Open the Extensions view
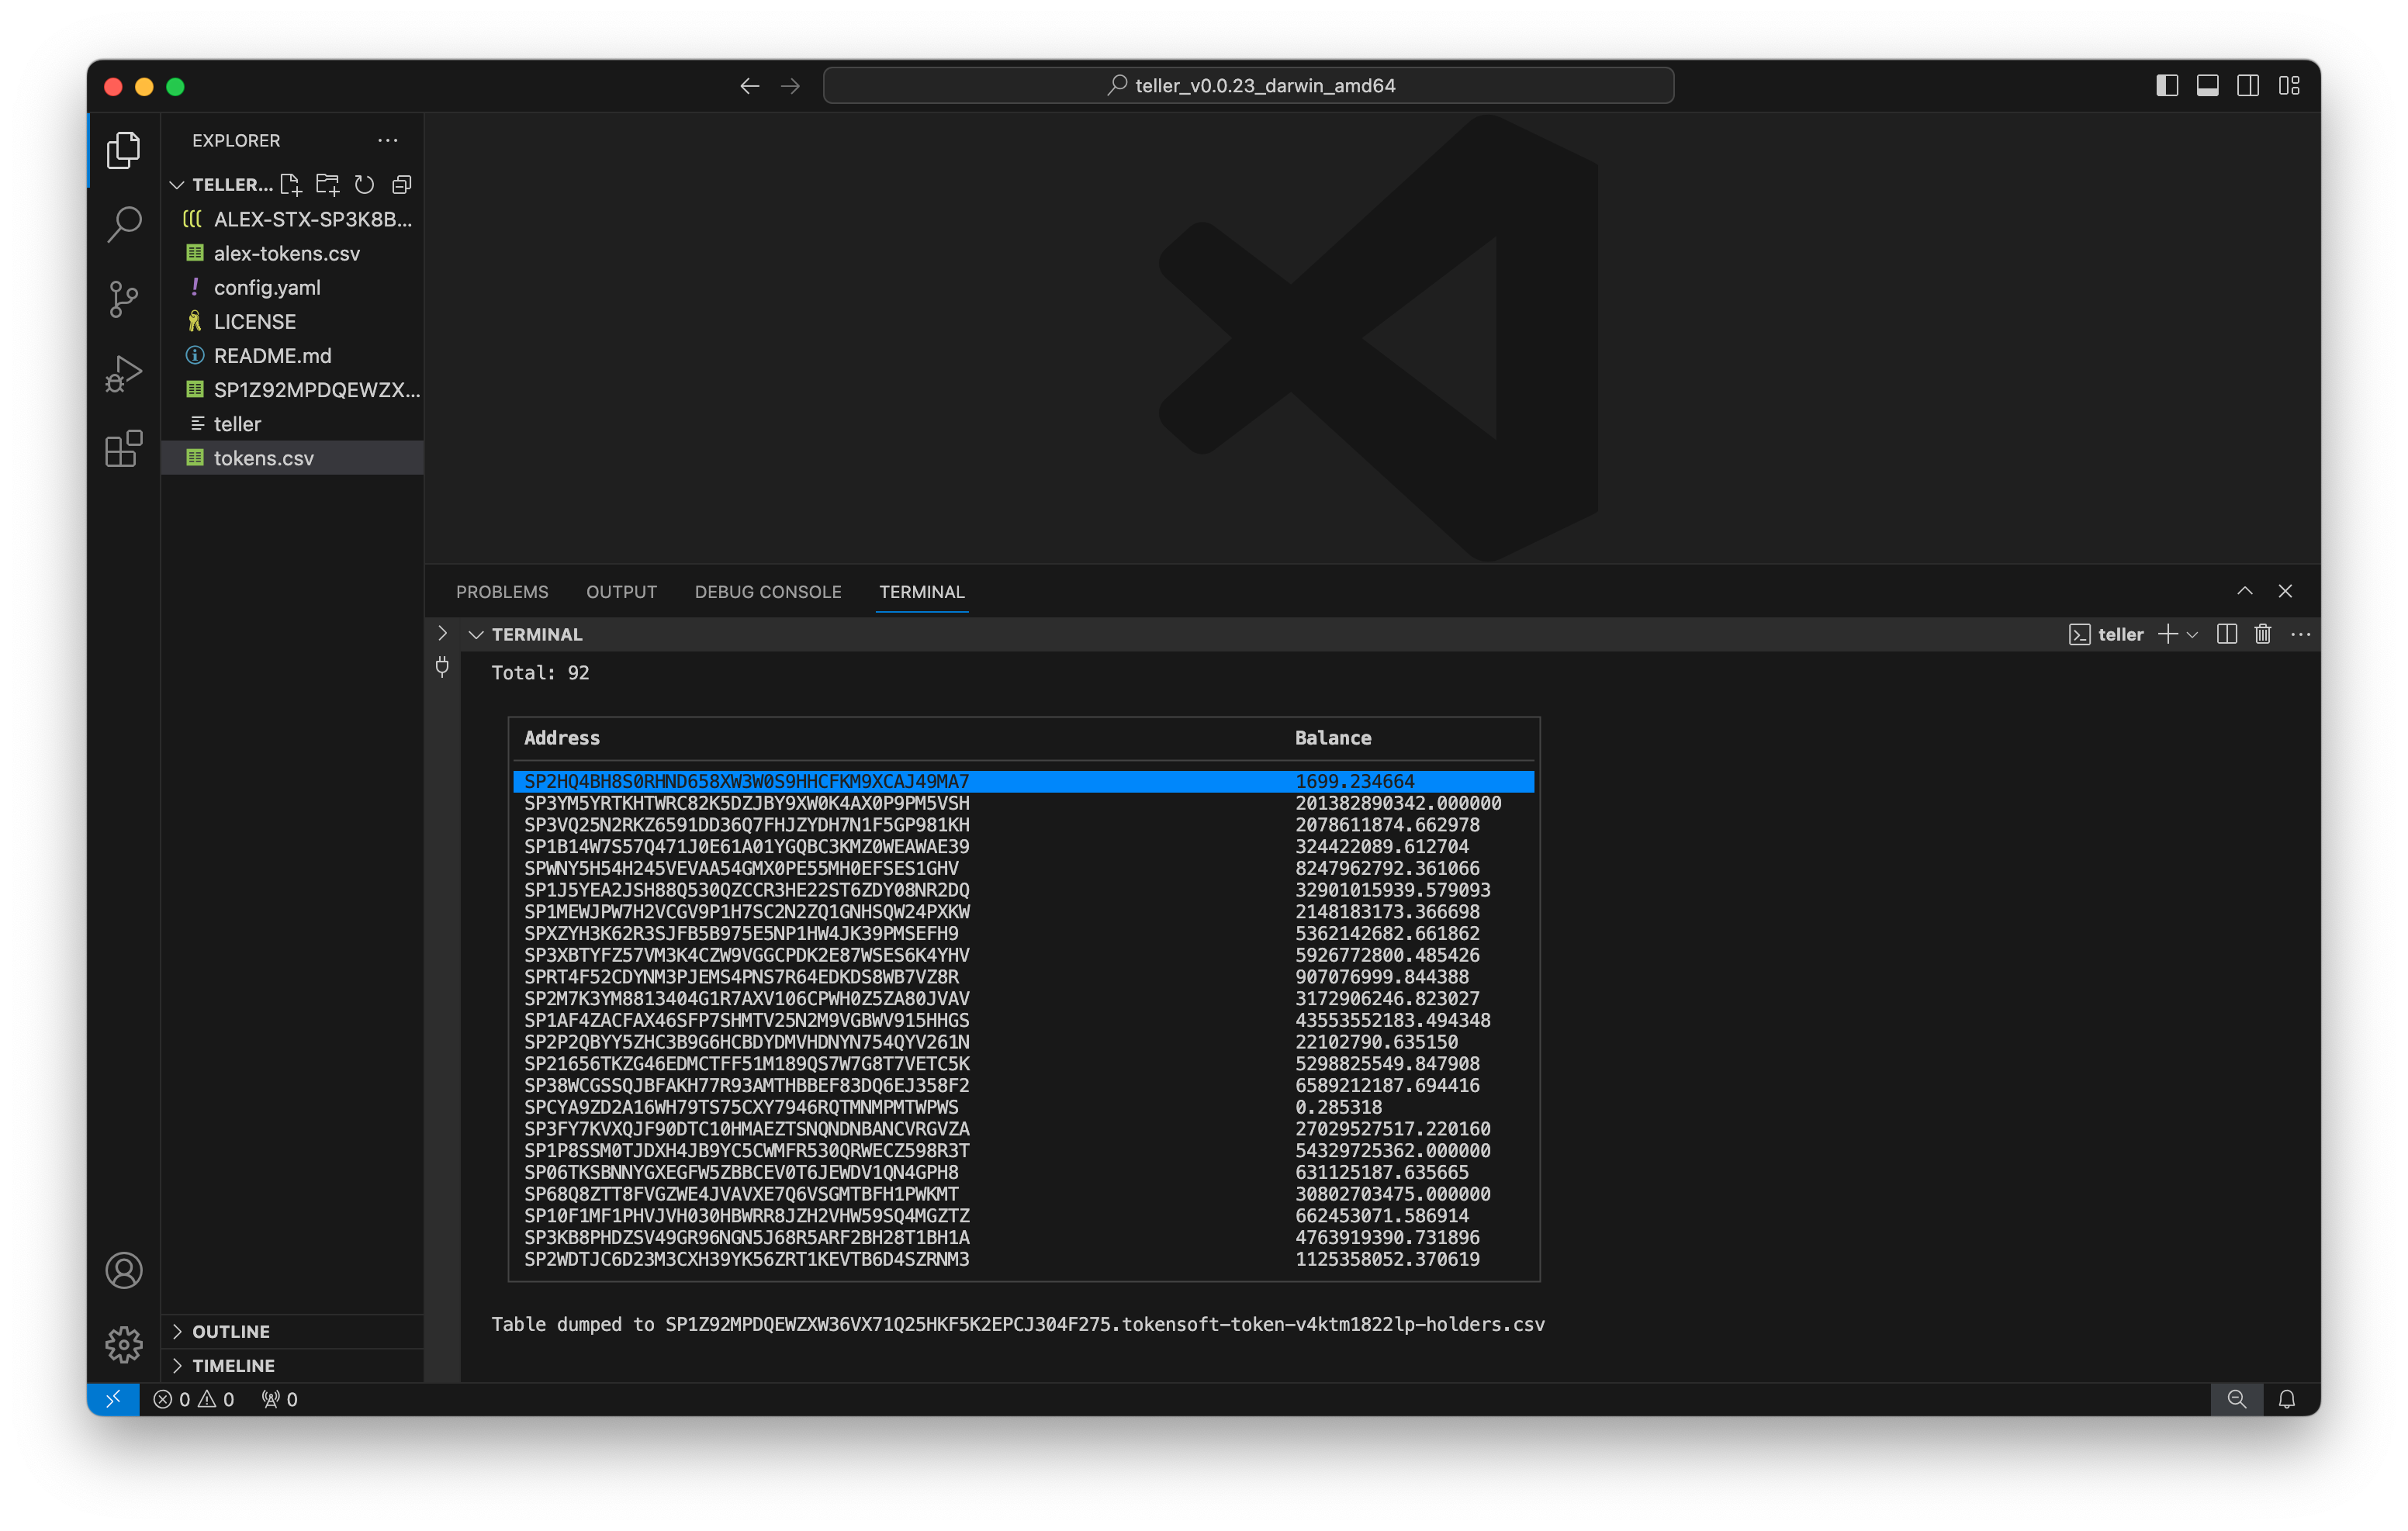2408x1531 pixels. click(124, 449)
